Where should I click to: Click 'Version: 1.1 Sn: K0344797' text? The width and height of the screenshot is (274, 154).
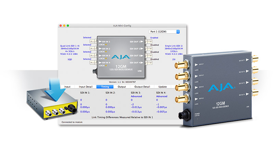(x=122, y=82)
